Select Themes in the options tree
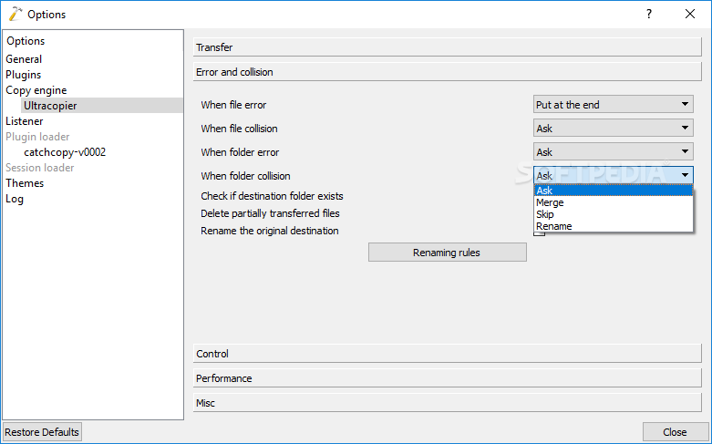This screenshot has height=444, width=712. (x=25, y=183)
